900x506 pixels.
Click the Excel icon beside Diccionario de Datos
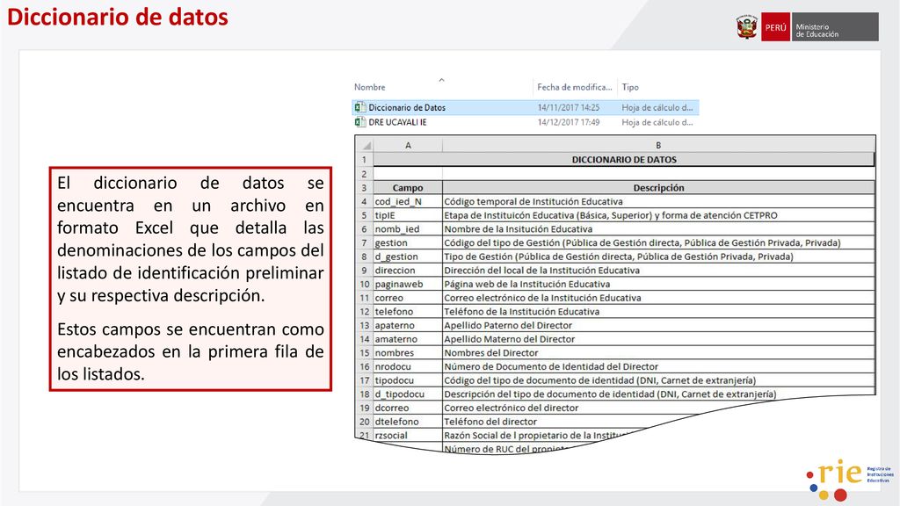[359, 107]
